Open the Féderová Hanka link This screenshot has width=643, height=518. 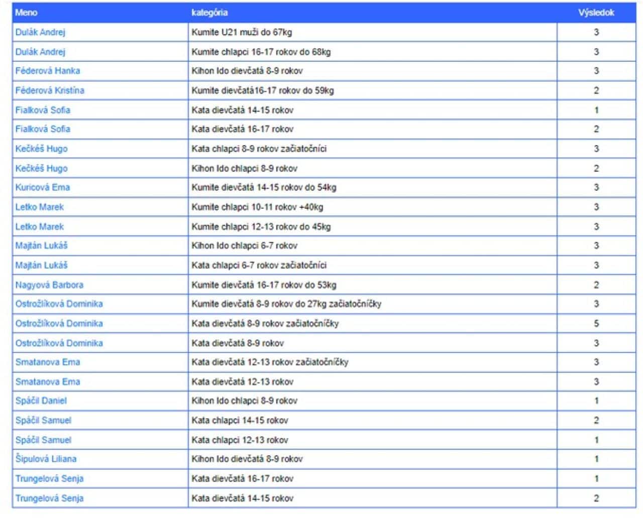(48, 71)
